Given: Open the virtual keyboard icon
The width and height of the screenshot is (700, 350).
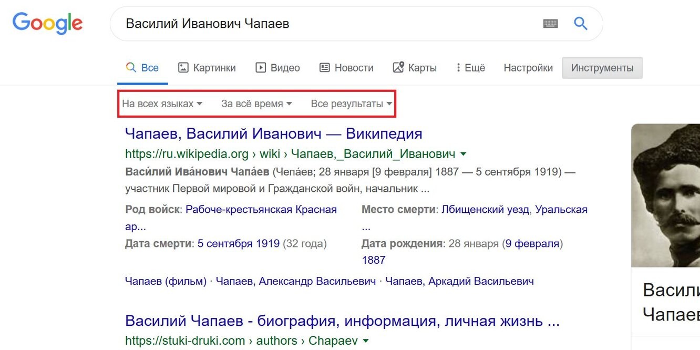Looking at the screenshot, I should (x=550, y=24).
